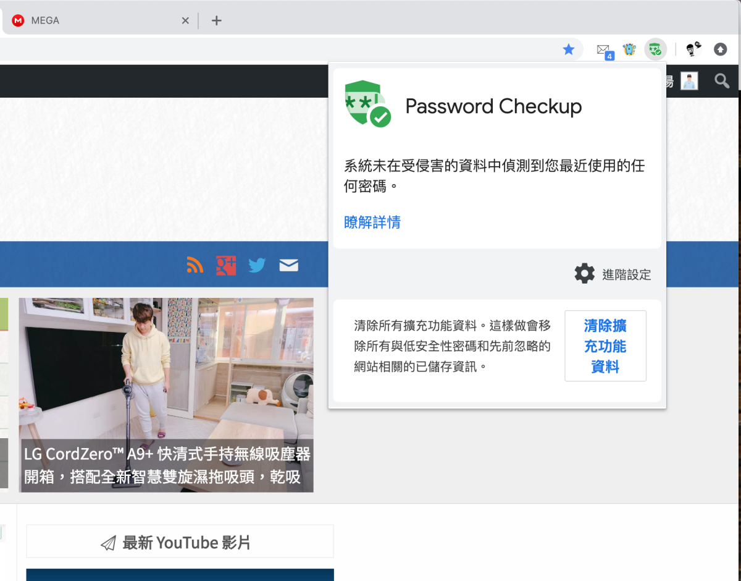Open the orange RSS feed icon
Viewport: 741px width, 581px height.
click(195, 265)
